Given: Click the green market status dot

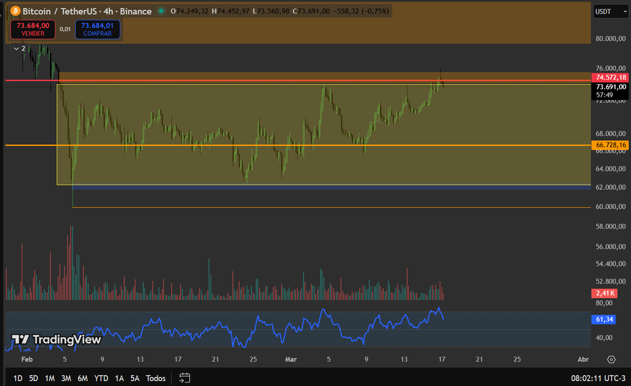Looking at the screenshot, I should coord(160,11).
